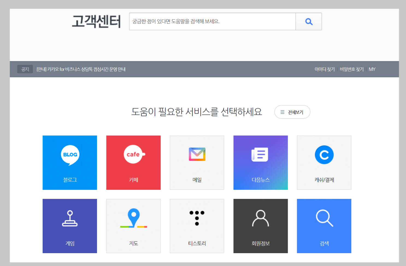Image resolution: width=406 pixels, height=266 pixels.
Task: Open the MY link
Action: pos(372,69)
